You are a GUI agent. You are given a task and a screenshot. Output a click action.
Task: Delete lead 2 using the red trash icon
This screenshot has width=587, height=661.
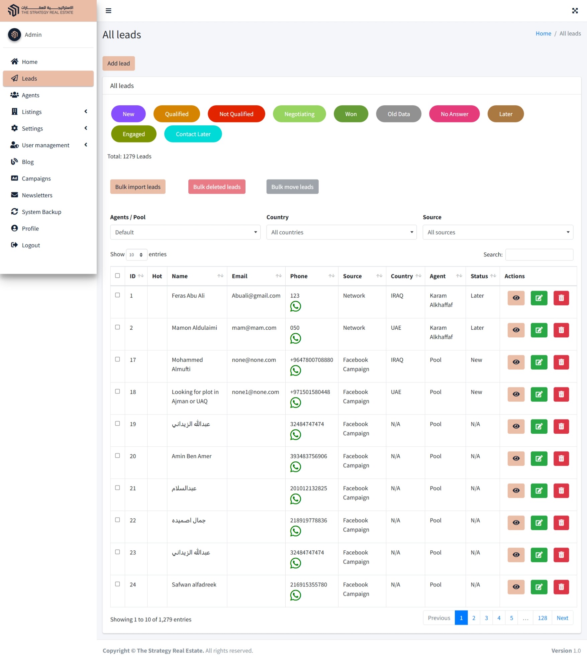tap(561, 330)
